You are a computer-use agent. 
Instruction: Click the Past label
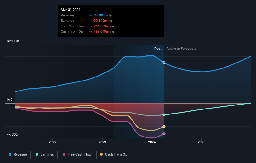pos(158,49)
